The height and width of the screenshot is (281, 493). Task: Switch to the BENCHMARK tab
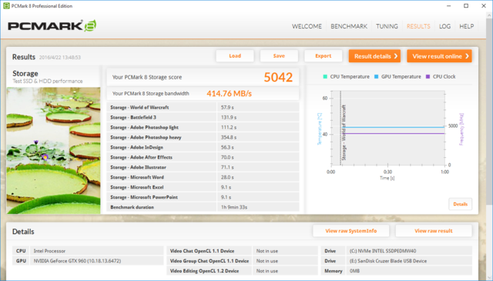(349, 26)
